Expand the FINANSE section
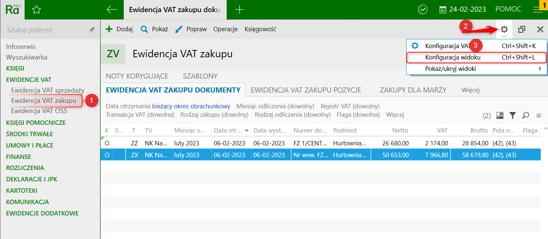Viewport: 548px width, 239px height. click(x=18, y=157)
